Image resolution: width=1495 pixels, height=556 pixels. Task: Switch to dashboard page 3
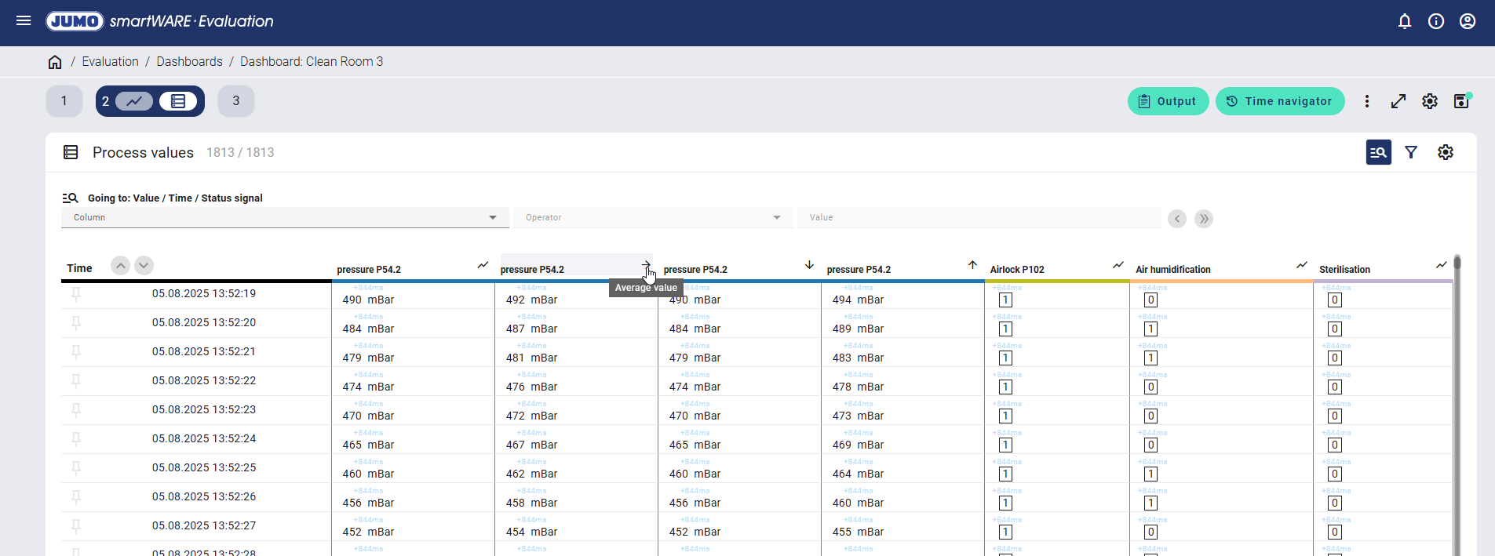point(235,101)
